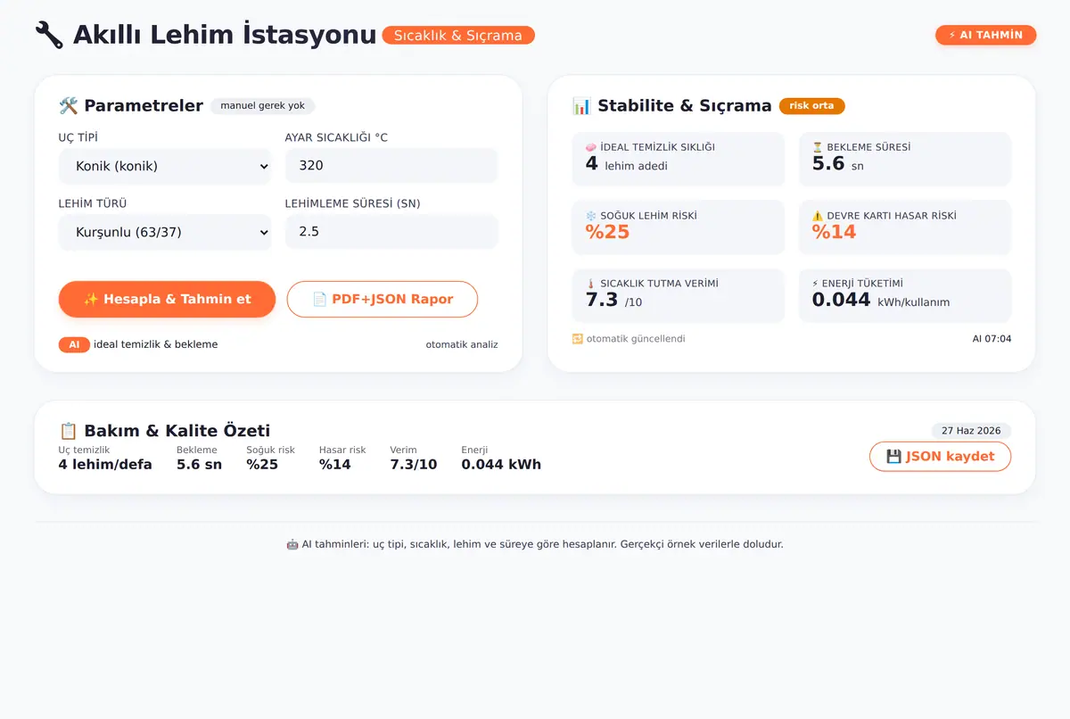Click the bar chart icon next to Stabilite & Sıçrama
This screenshot has height=719, width=1070.
pyautogui.click(x=581, y=105)
